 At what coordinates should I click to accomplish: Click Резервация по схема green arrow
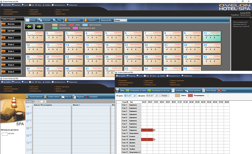(127, 90)
